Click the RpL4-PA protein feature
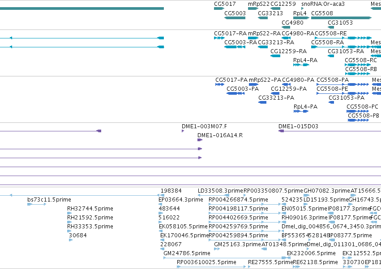 pos(301,111)
